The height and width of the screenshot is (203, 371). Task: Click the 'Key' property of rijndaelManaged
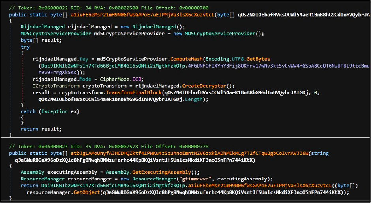[84, 59]
